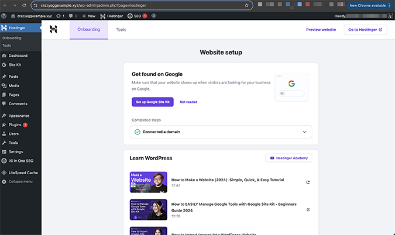Expand the Connected a domain step
This screenshot has height=235, width=395.
tap(221, 132)
